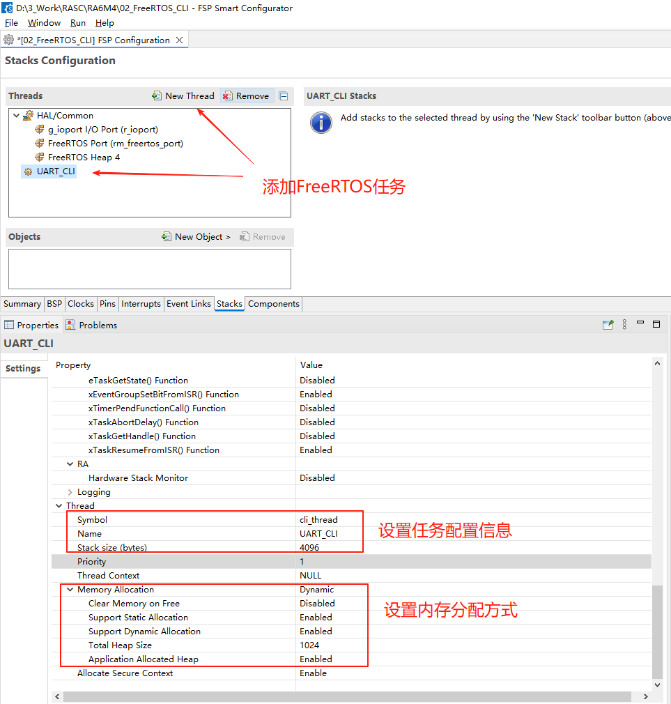The width and height of the screenshot is (671, 704).
Task: Open the Problems view tab
Action: [x=91, y=325]
